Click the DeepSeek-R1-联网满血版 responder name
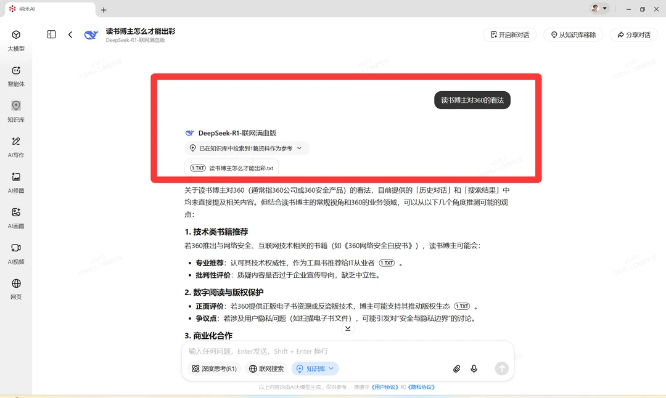The width and height of the screenshot is (666, 398). point(237,133)
